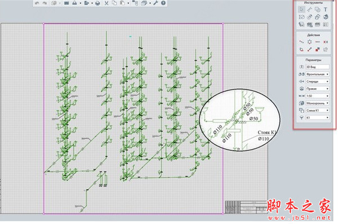338x224 pixels.
Task: Click the Undo arrow in the top toolbar
Action: [x=37, y=3]
